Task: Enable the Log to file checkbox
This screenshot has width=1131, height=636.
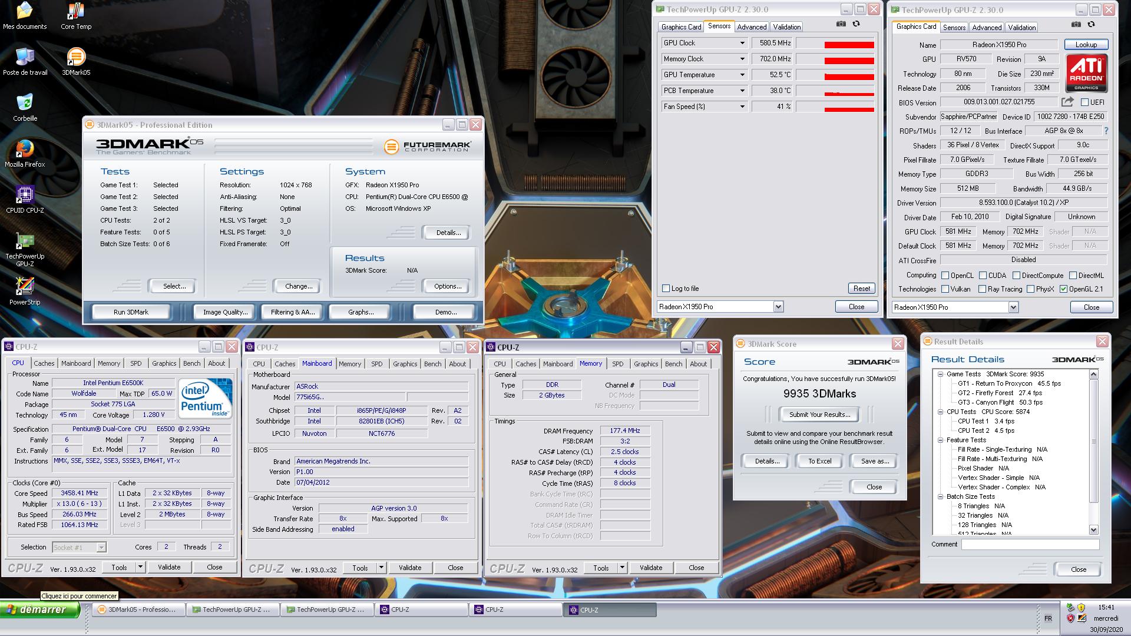Action: 666,289
